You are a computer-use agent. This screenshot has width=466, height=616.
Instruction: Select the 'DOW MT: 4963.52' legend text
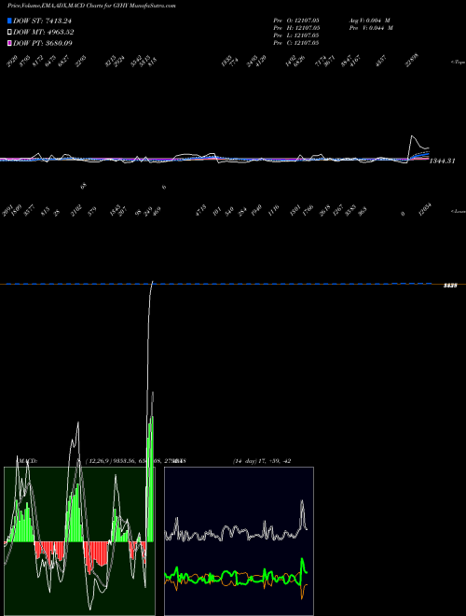click(44, 32)
